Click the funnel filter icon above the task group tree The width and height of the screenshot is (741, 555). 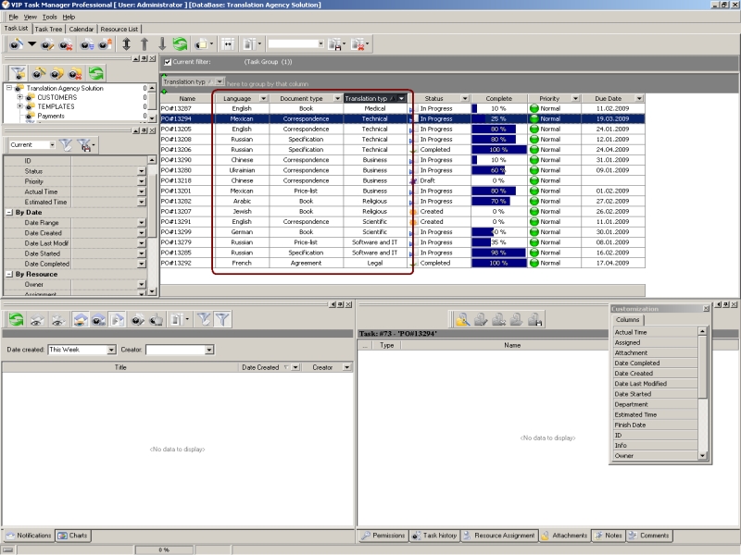tap(18, 73)
